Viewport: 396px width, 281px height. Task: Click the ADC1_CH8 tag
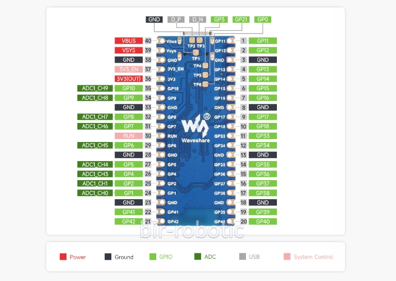tap(95, 98)
